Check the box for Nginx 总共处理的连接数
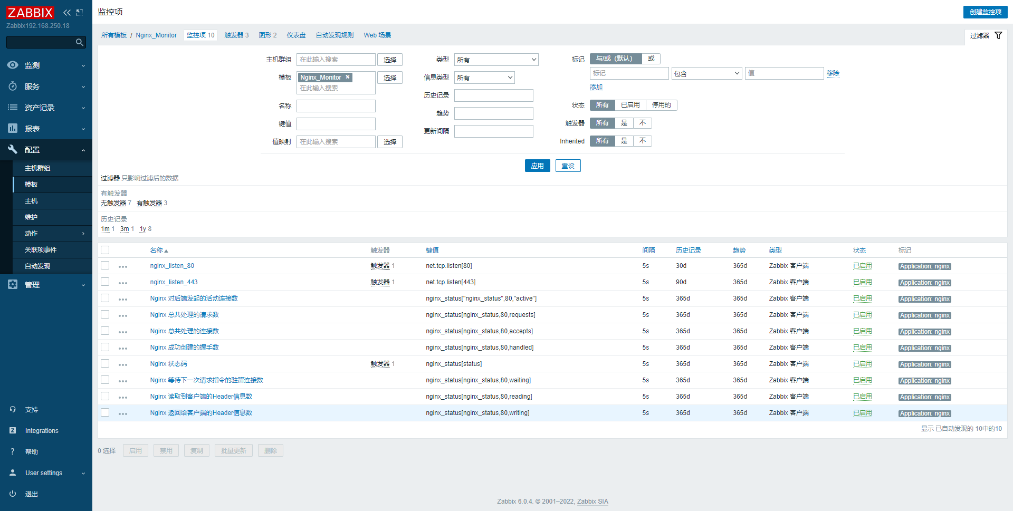The width and height of the screenshot is (1013, 511). [105, 331]
